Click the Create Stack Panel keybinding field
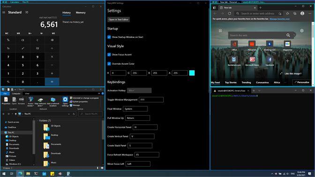Viewport: 315px width, 177px height. [x=140, y=146]
